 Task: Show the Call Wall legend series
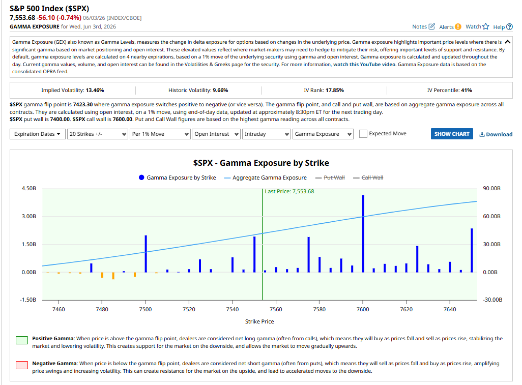[x=368, y=177]
